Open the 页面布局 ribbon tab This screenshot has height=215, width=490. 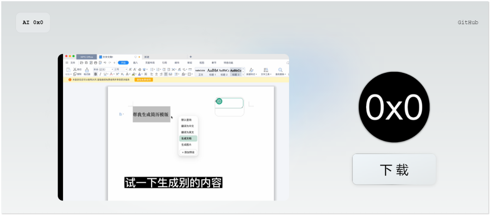click(x=150, y=62)
